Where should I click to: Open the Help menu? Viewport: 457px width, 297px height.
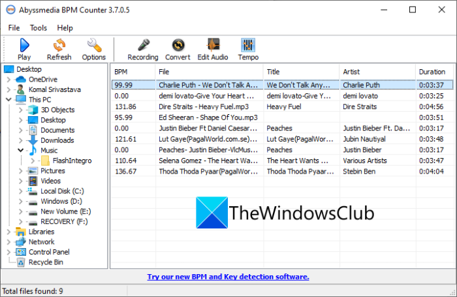pos(65,28)
